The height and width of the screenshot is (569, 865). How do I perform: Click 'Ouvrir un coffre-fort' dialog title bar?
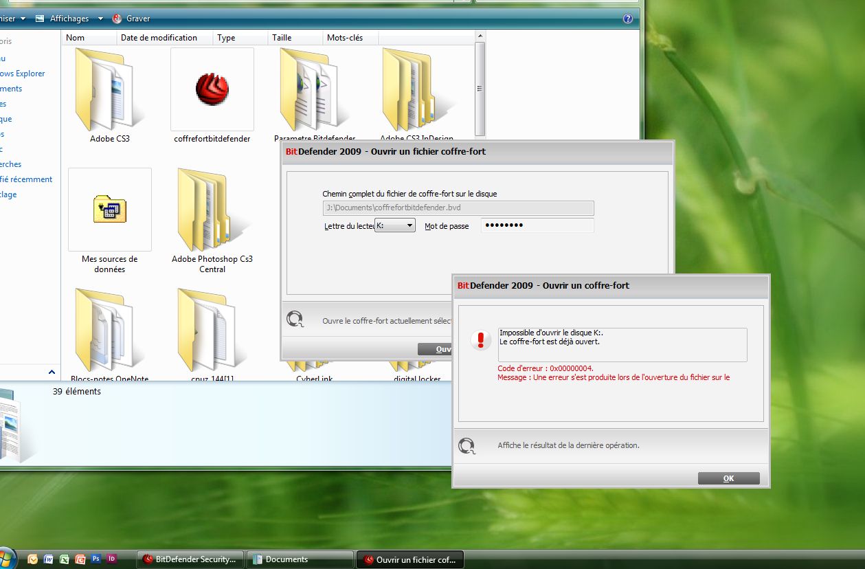point(611,285)
